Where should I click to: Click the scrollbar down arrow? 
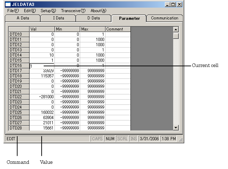click(x=176, y=127)
